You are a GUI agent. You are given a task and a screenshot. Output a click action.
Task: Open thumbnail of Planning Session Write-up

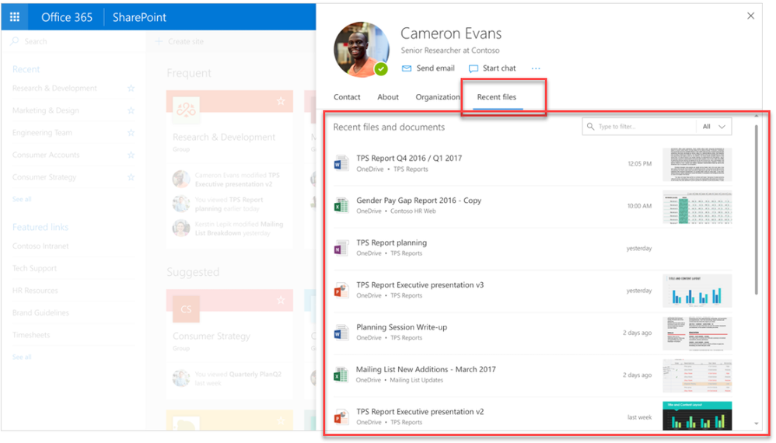697,333
